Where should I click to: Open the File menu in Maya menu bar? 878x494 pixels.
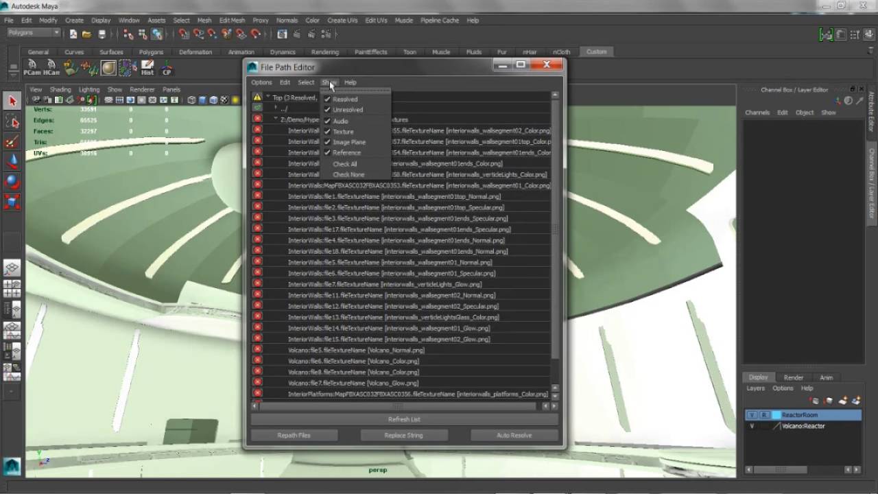click(x=9, y=21)
